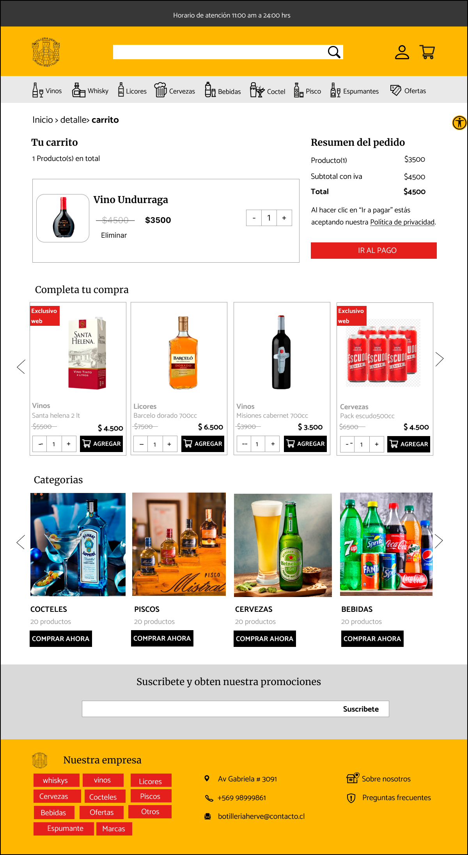Open the Whisky category menu

90,90
